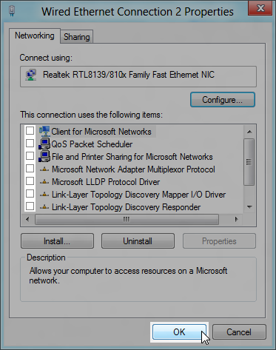Check the QoS Packet Scheduler box

[x=30, y=143]
